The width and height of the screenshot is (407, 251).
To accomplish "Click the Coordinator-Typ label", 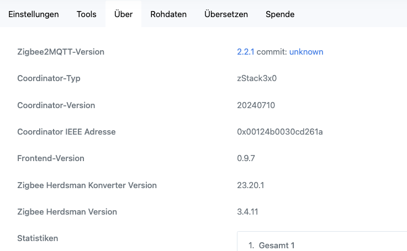I will click(49, 78).
